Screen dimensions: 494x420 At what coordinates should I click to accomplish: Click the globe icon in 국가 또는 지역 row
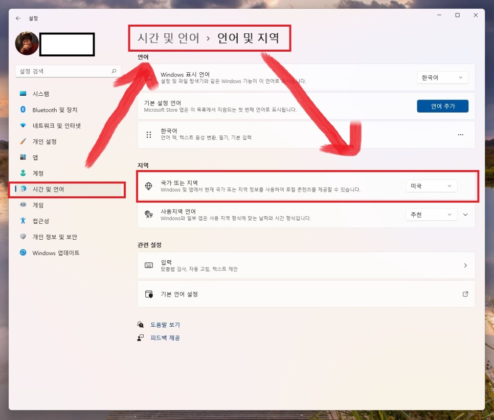point(149,186)
